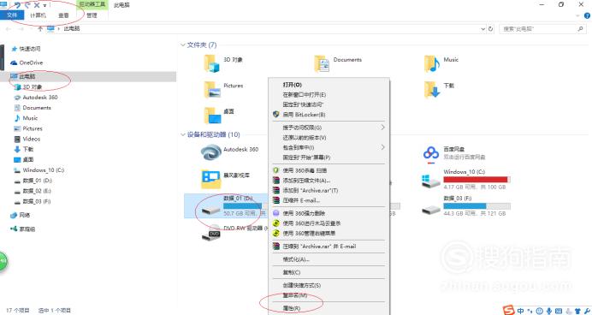
Task: Expand the ribbon with the chevron near help
Action: (578, 15)
